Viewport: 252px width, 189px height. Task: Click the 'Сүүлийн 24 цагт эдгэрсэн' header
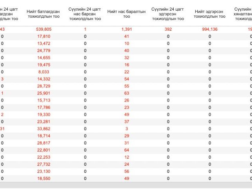click(168, 14)
